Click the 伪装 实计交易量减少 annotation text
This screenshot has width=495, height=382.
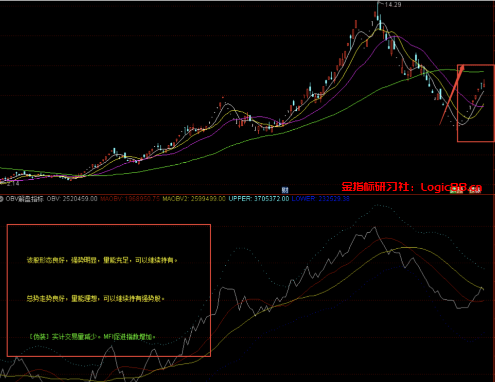click(92, 337)
